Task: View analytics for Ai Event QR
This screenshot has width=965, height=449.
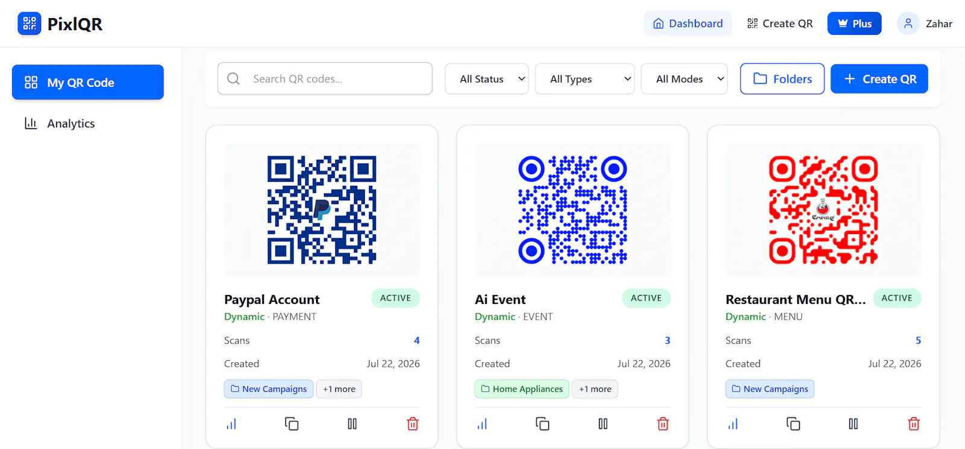Action: click(482, 424)
